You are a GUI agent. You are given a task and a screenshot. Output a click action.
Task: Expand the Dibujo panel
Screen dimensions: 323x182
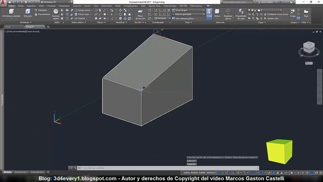click(x=101, y=22)
